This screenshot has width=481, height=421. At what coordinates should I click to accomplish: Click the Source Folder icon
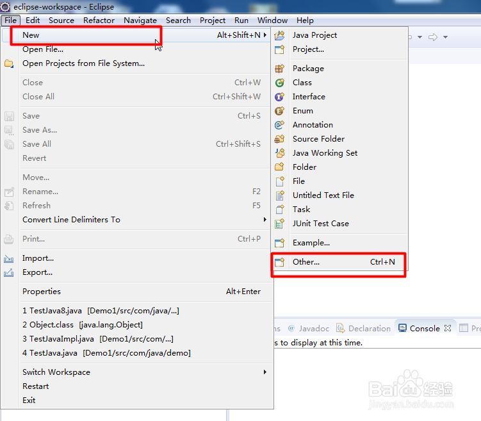pos(279,139)
